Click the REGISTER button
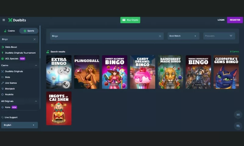244x146 pixels. click(235, 20)
